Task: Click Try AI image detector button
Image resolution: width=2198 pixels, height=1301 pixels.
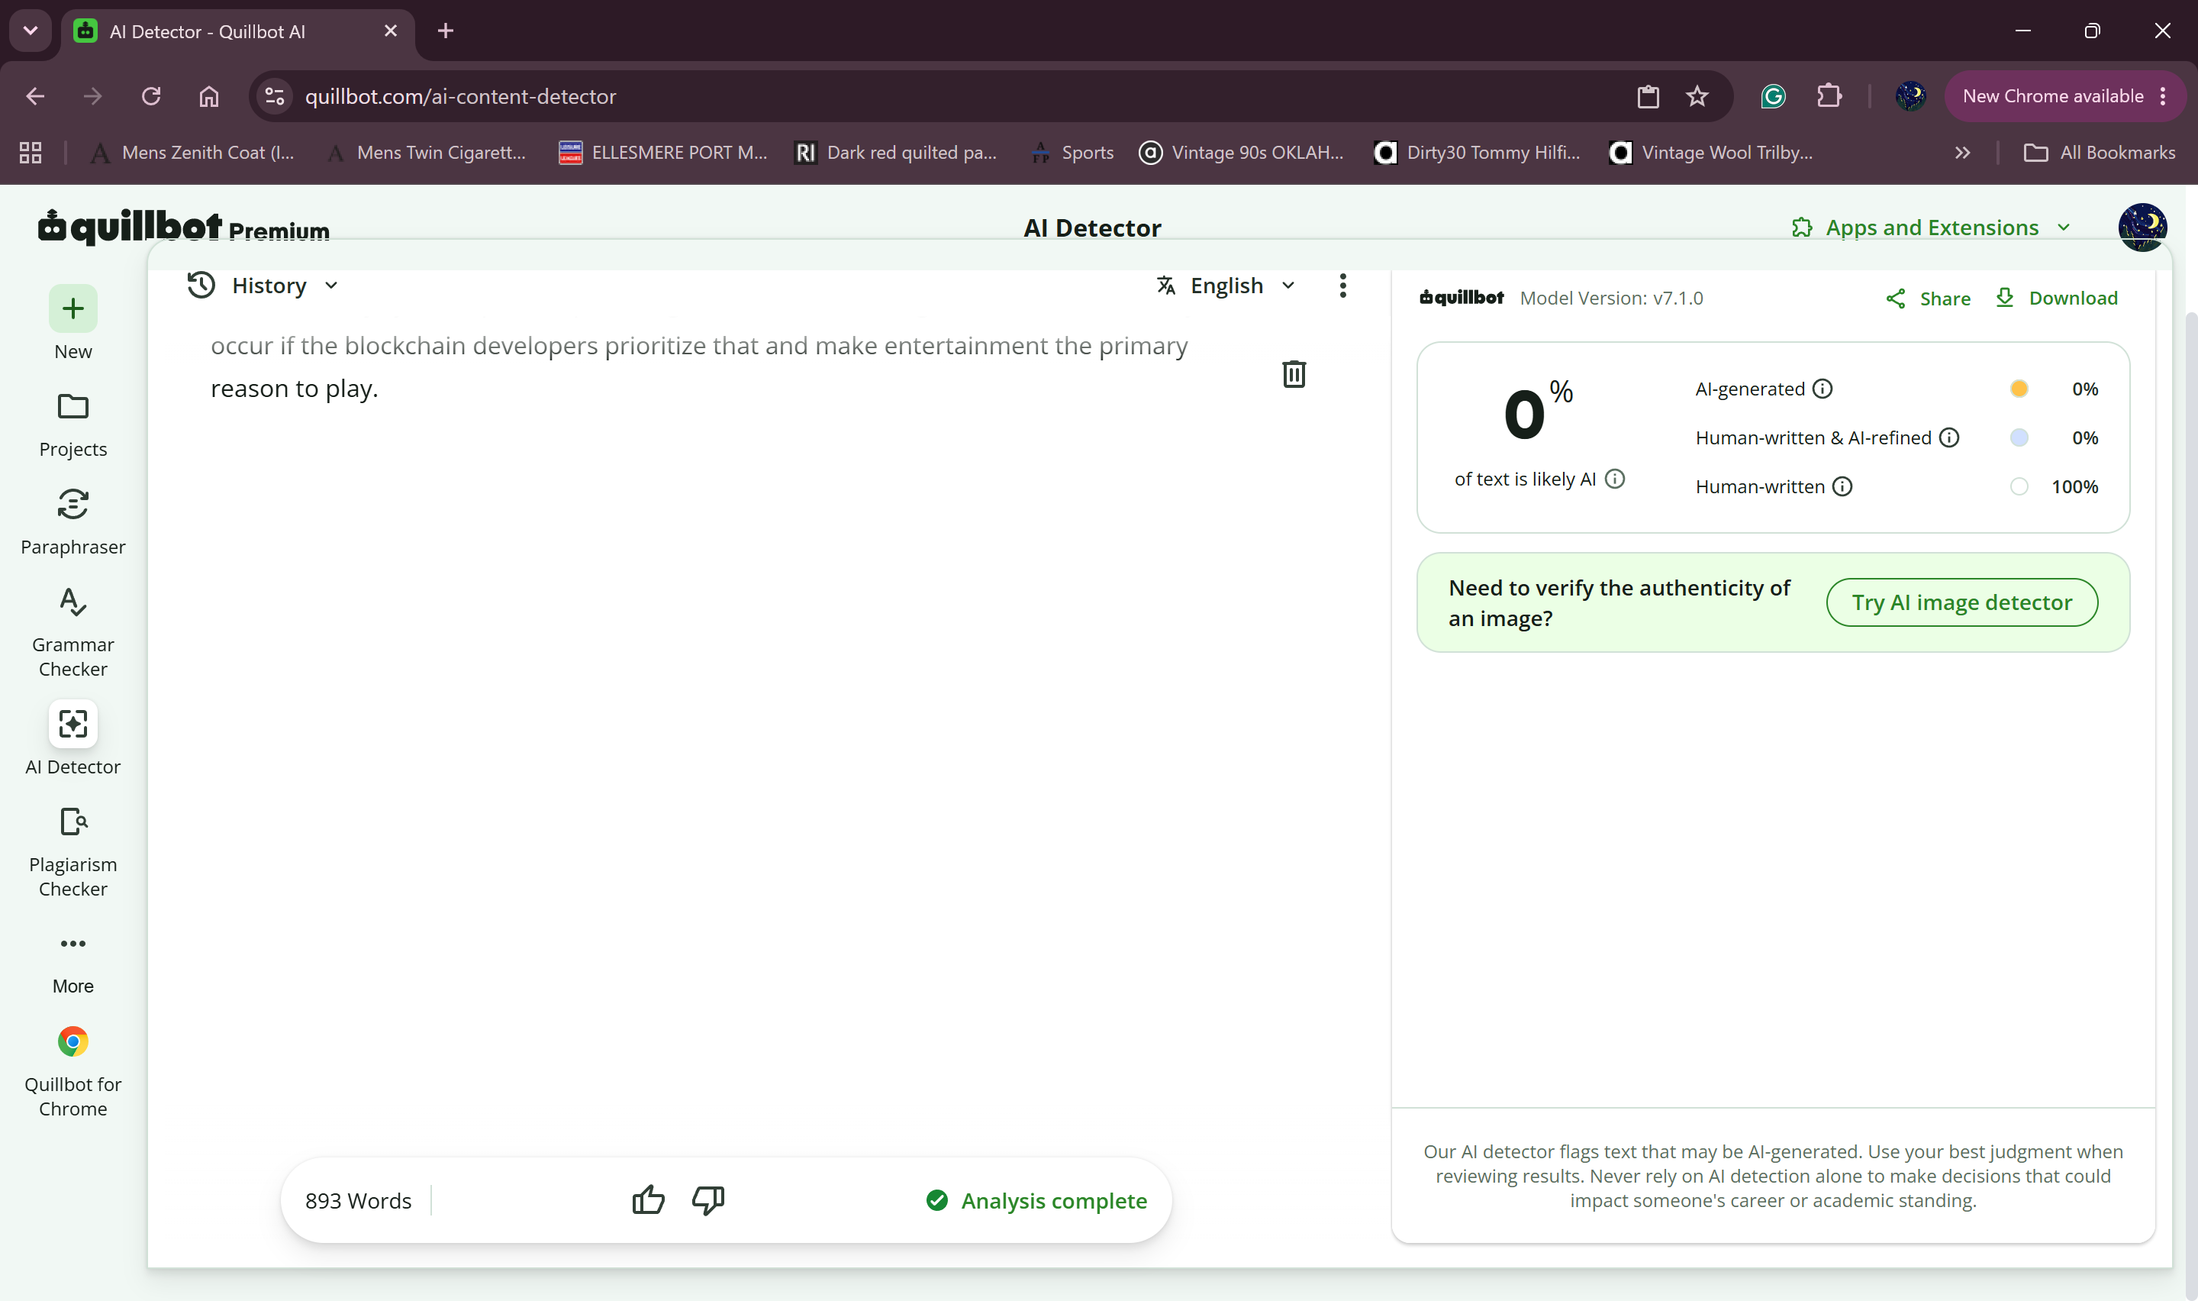Action: (1961, 602)
